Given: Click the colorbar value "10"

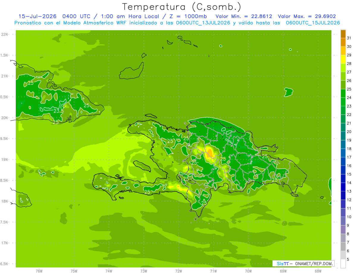Looking at the screenshot, I should 349,217.
